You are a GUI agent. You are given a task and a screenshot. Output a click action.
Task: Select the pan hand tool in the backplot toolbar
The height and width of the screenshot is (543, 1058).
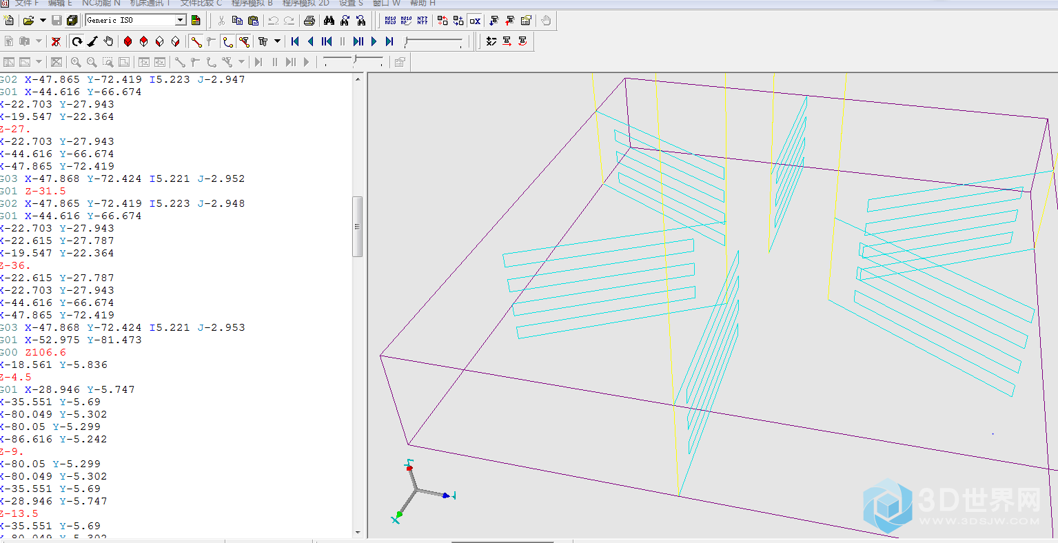108,41
